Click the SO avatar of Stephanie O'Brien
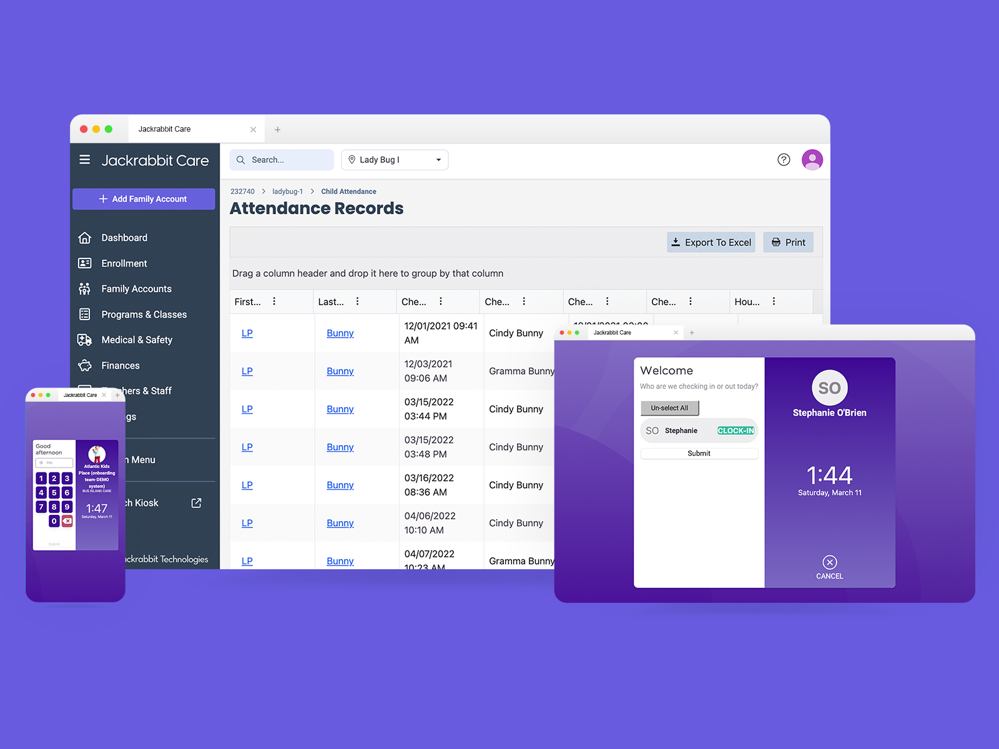The width and height of the screenshot is (999, 749). 830,388
